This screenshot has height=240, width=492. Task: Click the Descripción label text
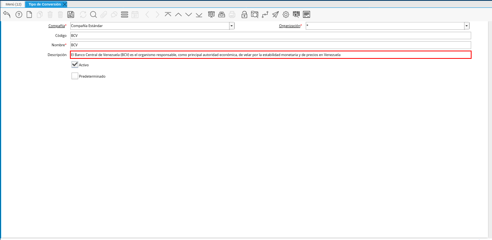click(57, 55)
